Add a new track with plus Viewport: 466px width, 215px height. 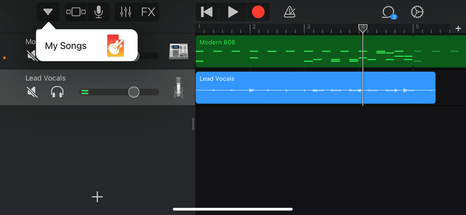point(97,196)
